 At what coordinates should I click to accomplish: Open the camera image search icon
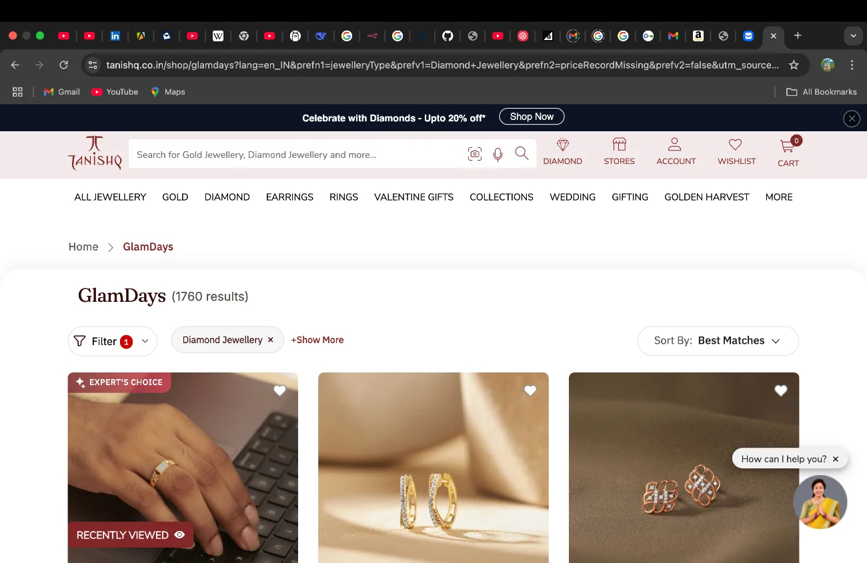click(475, 154)
